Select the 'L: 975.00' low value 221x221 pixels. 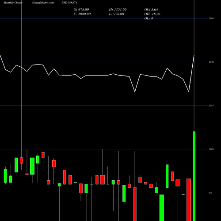(x=116, y=14)
